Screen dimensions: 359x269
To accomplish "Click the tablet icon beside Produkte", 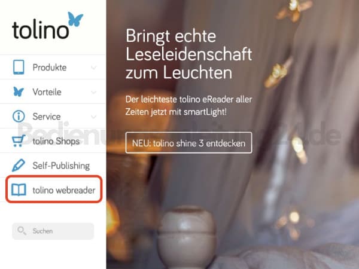I will (x=19, y=67).
